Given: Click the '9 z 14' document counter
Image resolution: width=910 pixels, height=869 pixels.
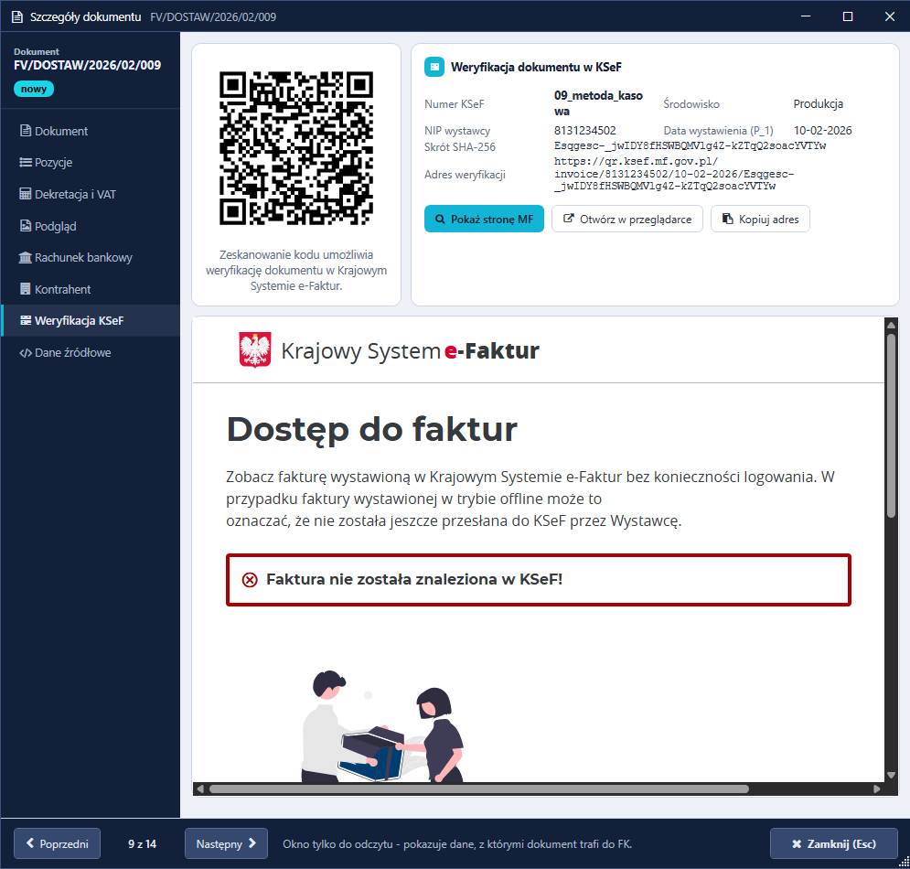Looking at the screenshot, I should (142, 843).
